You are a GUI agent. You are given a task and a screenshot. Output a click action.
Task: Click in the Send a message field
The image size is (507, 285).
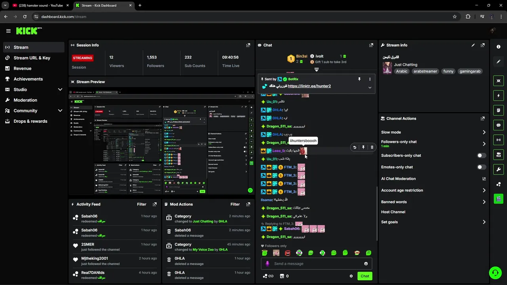point(316,264)
